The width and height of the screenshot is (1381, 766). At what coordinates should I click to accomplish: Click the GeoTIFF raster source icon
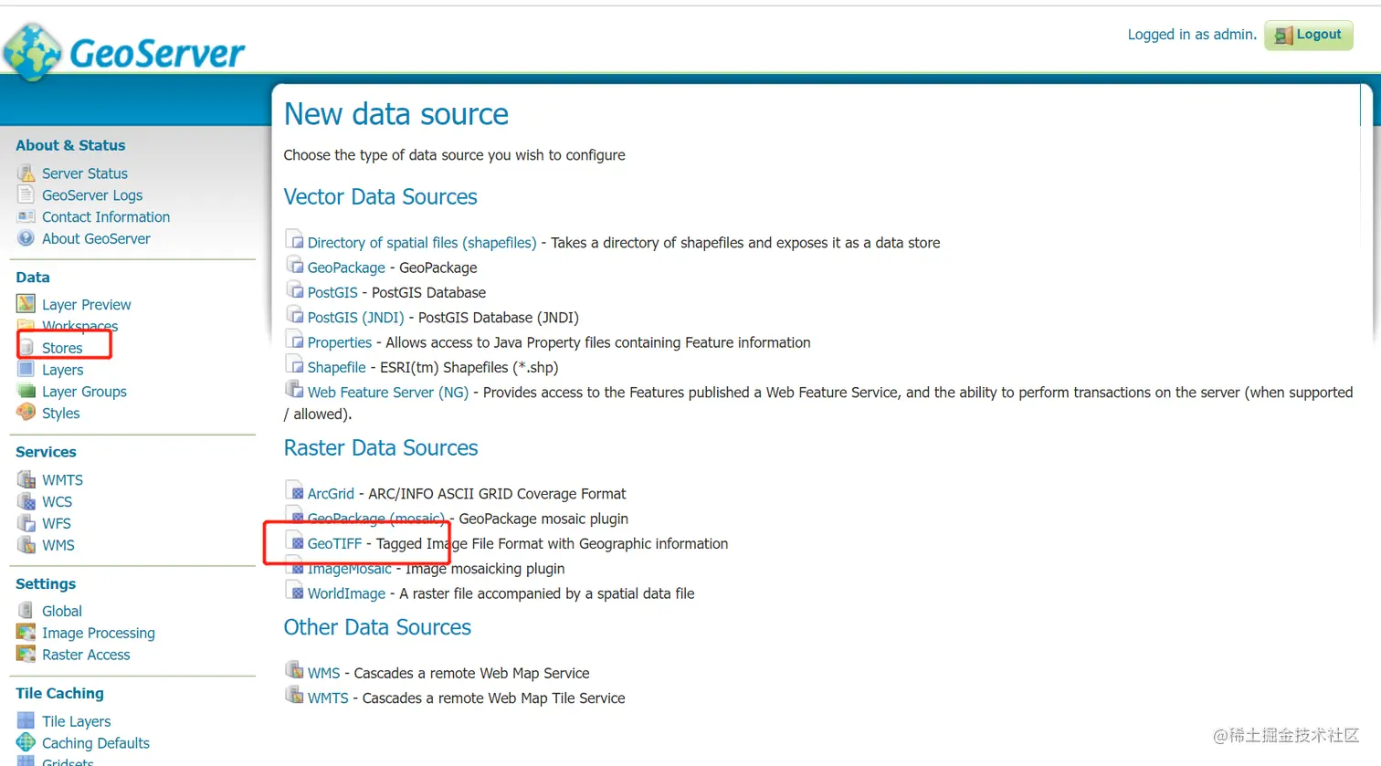pos(294,542)
